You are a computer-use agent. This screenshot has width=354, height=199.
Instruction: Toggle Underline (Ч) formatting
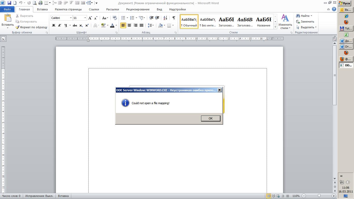pyautogui.click(x=66, y=25)
